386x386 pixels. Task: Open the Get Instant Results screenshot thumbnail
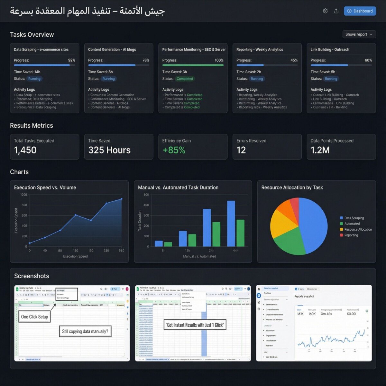click(193, 323)
